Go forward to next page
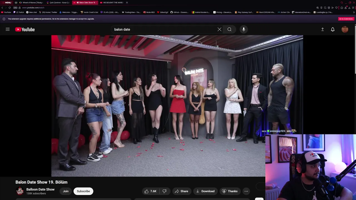The width and height of the screenshot is (356, 200). (6, 7)
